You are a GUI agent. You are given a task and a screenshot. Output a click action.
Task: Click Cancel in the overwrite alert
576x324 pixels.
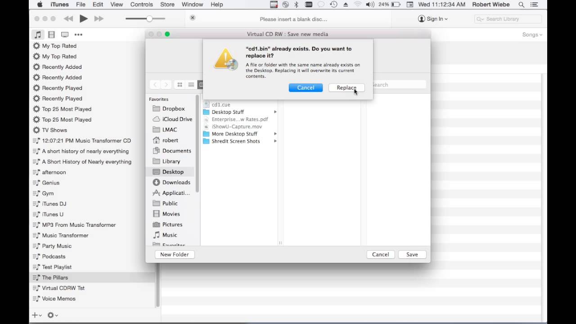click(306, 88)
